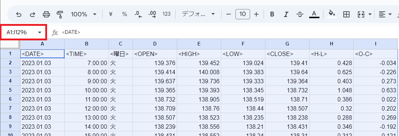This screenshot has height=136, width=399.
Task: Decrease font size with minus button
Action: pos(228,14)
